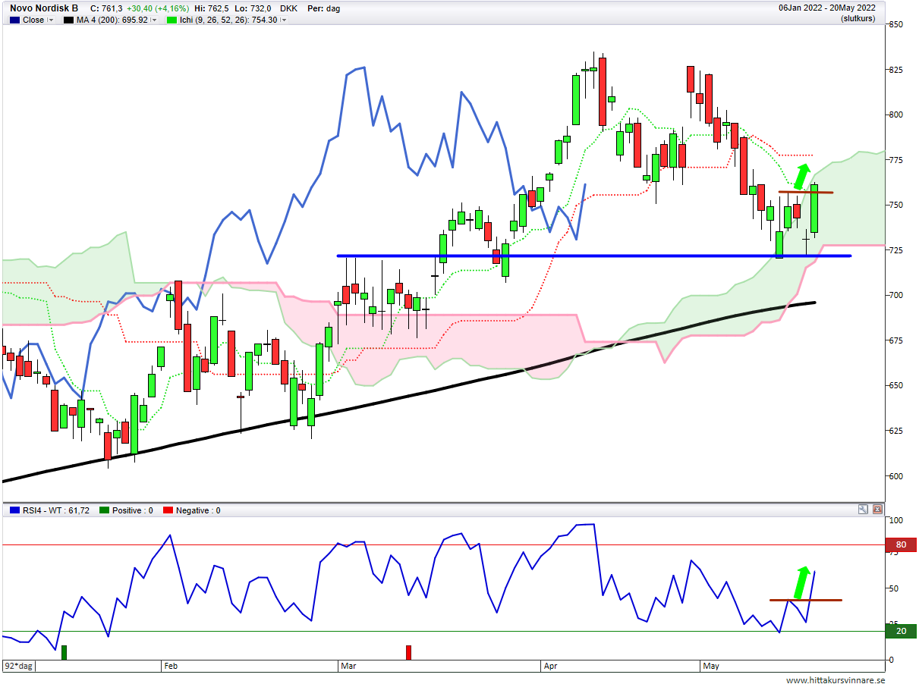Screen dimensions: 919x684
Task: Click the green 20 level label on RSI axis
Action: 901,631
